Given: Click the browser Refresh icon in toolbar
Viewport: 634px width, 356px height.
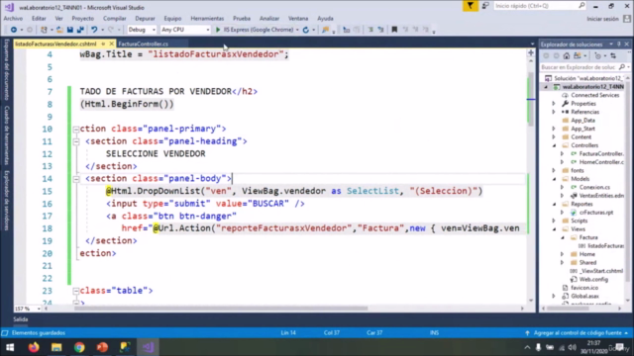Looking at the screenshot, I should click(x=306, y=30).
